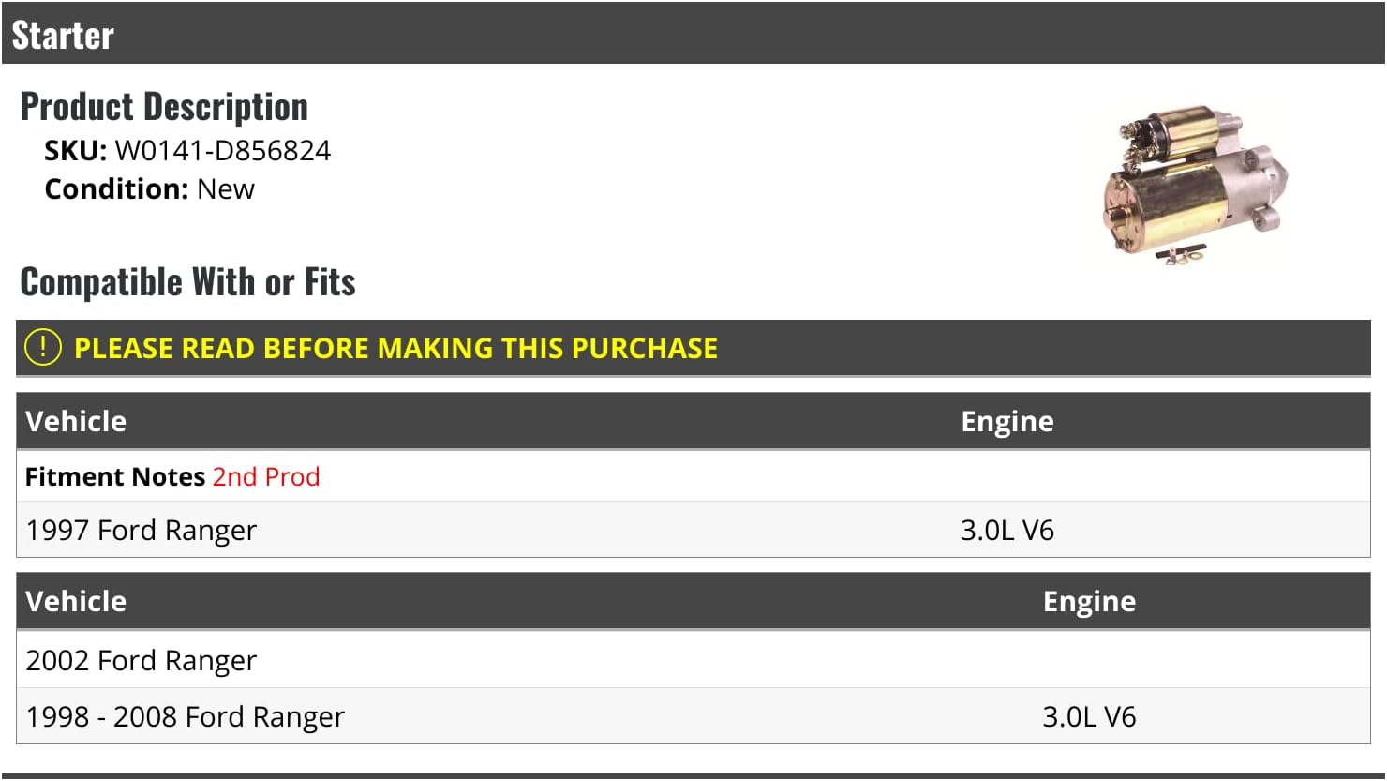Click the 3.0L V6 engine for 1998-2008 Ranger
The image size is (1387, 781).
(x=1089, y=717)
